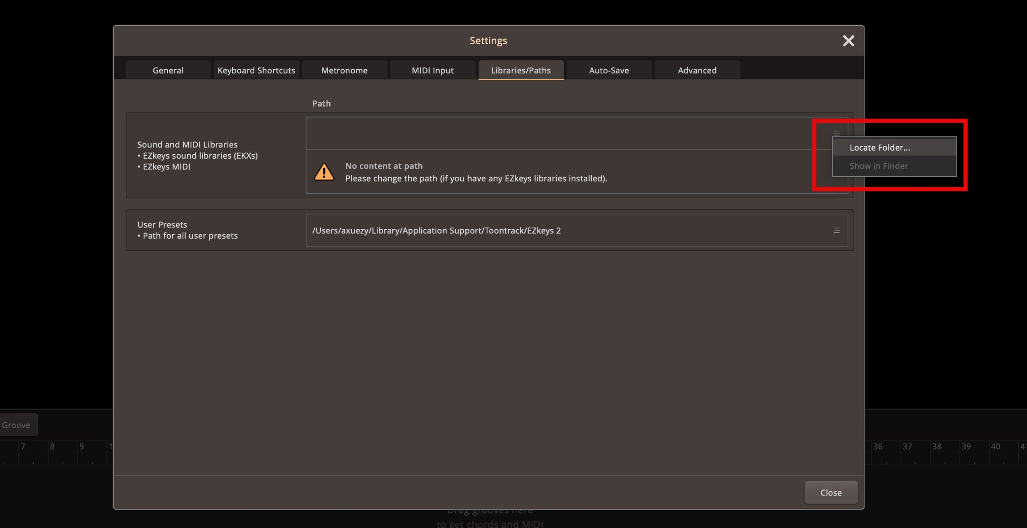Screen dimensions: 1027x528
Task: Switch to the Advanced tab
Action: click(x=697, y=71)
